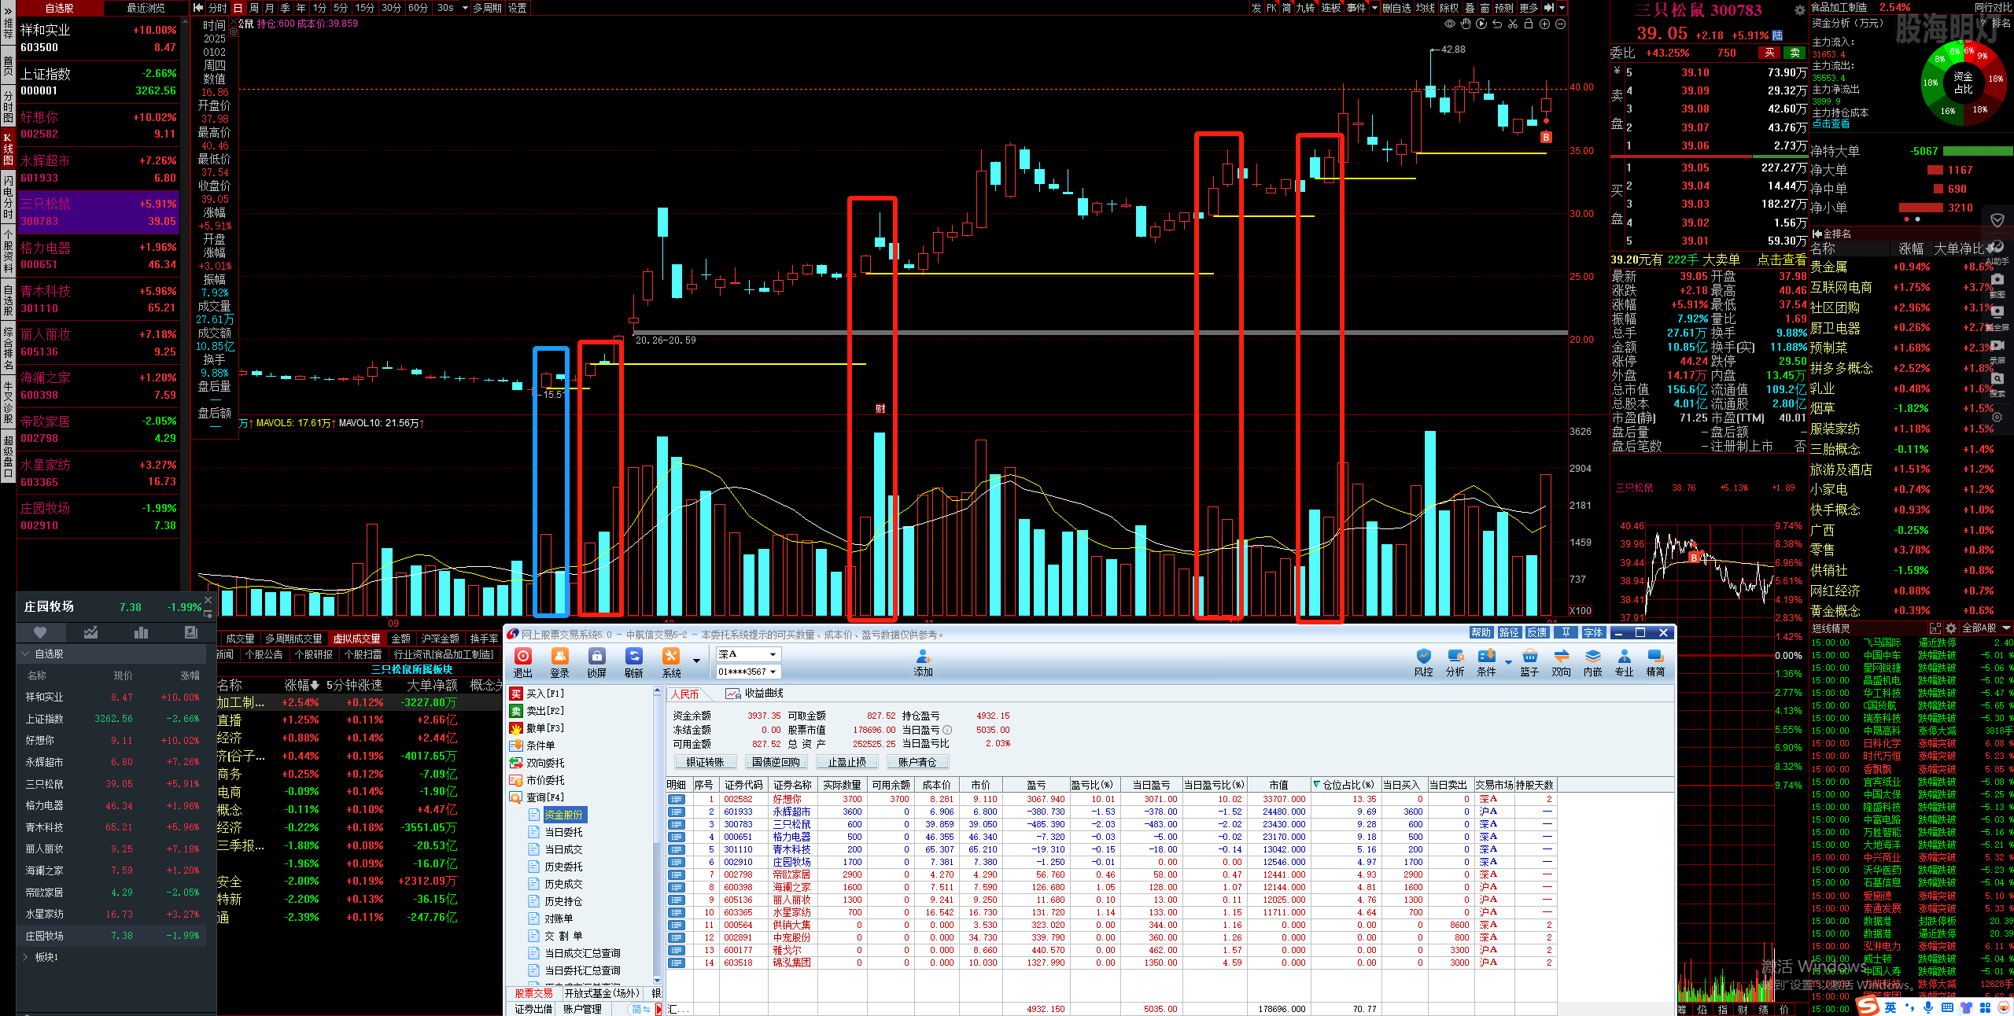Image resolution: width=2014 pixels, height=1016 pixels.
Task: Toggle 九转 indicator in toolbar
Action: click(1305, 8)
